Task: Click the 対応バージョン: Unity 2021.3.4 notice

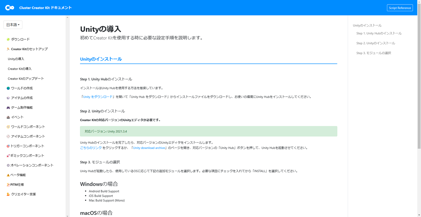Action: 208,131
